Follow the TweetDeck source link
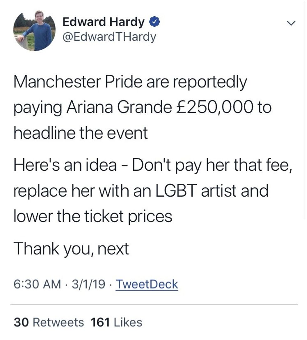The image size is (307, 340). 147,284
